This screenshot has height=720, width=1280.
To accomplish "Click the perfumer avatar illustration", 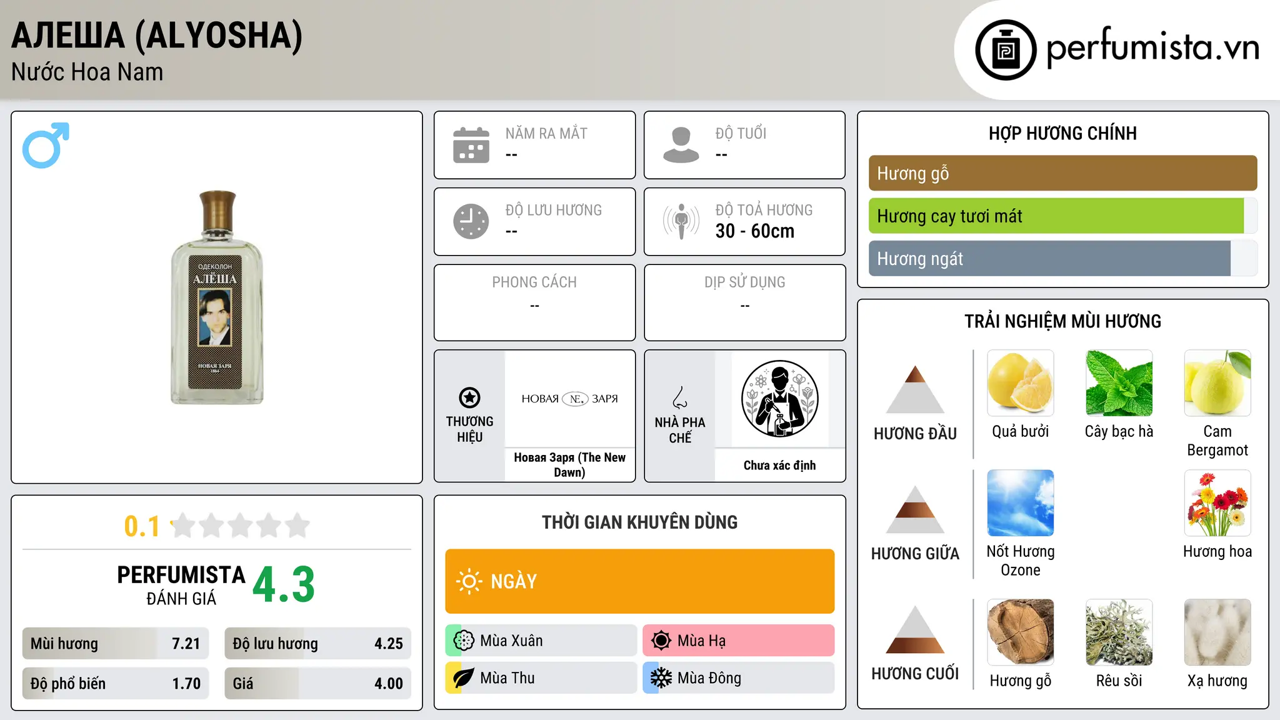I will tap(779, 399).
